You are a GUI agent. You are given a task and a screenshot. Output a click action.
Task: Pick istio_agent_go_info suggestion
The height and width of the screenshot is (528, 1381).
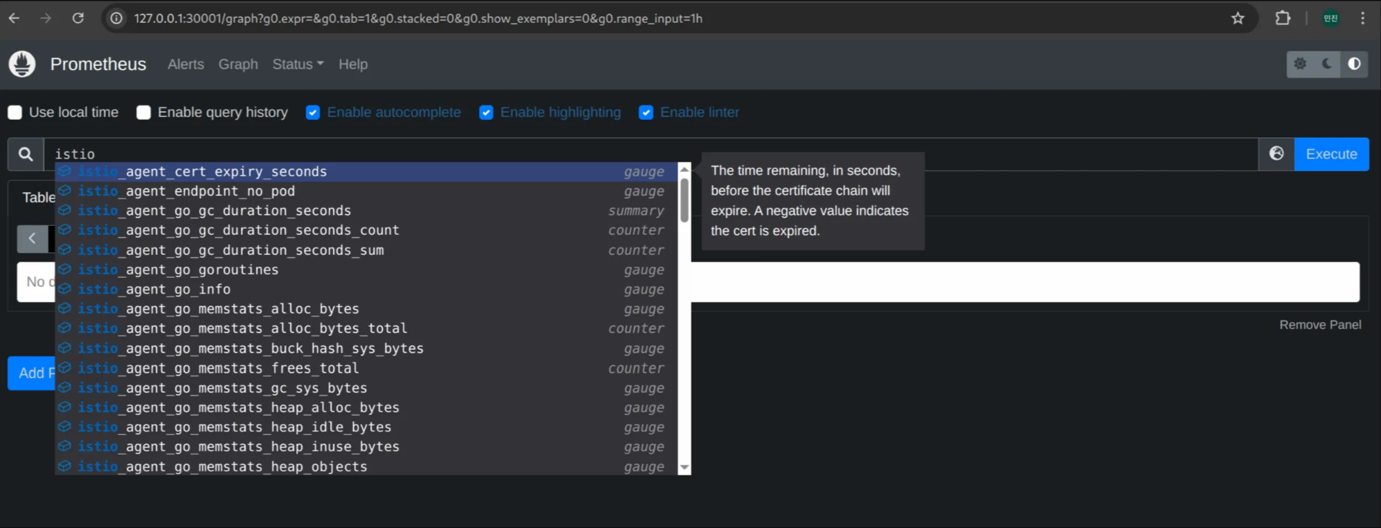tap(366, 289)
